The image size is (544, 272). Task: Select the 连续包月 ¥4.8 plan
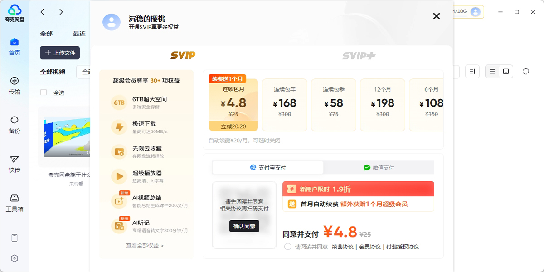click(233, 105)
